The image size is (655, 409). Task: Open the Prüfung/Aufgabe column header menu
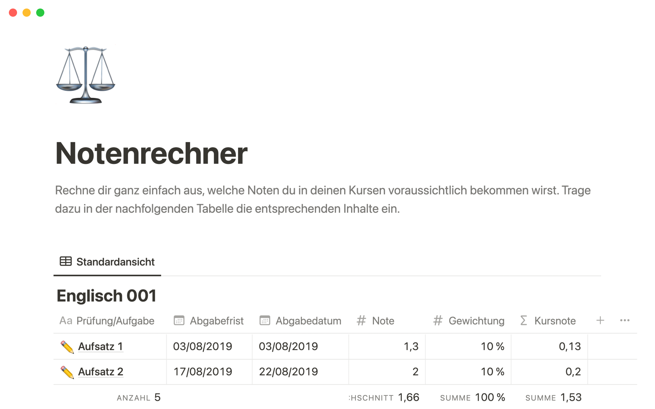pyautogui.click(x=115, y=321)
